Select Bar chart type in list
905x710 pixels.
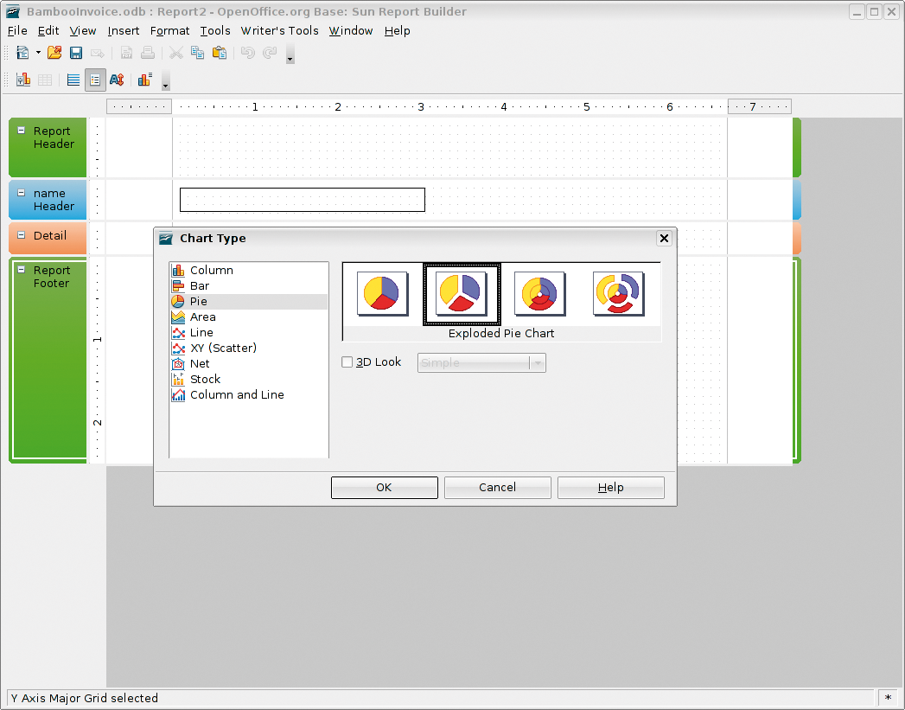249,285
